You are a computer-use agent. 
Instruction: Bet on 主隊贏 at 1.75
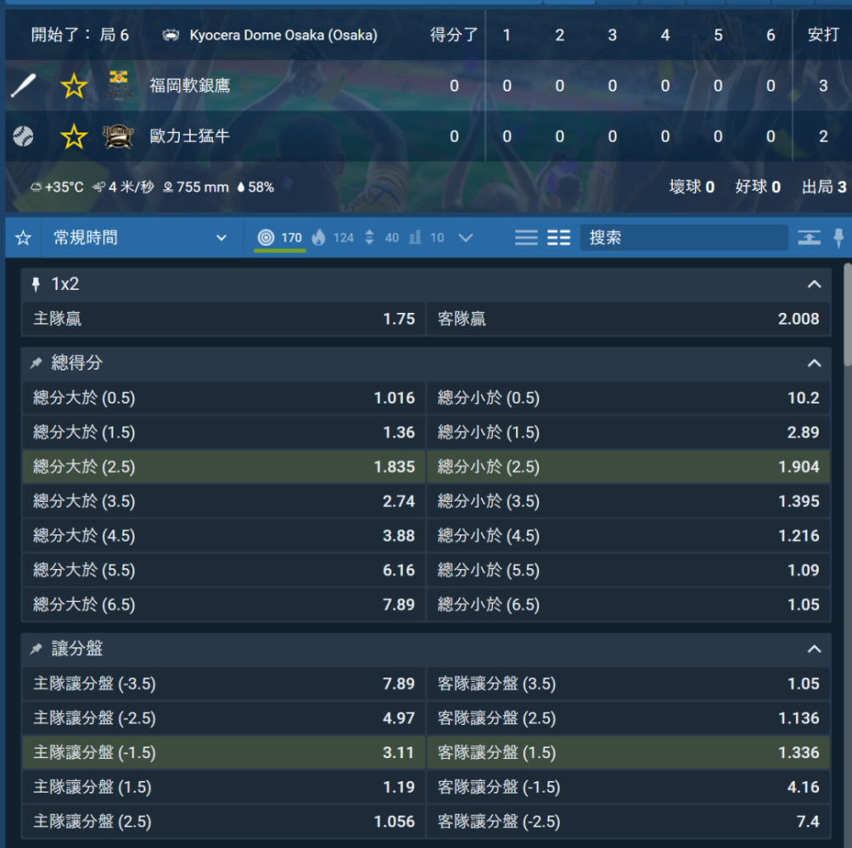point(223,319)
